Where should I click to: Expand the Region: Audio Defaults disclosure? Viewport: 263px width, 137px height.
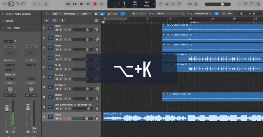point(2,14)
